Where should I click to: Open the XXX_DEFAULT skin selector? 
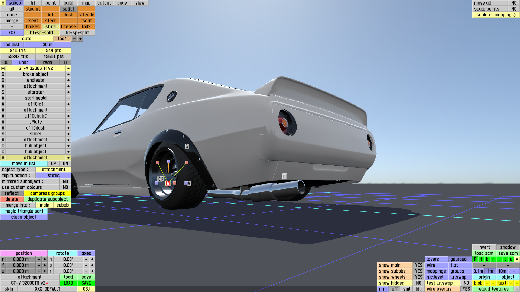coord(47,289)
